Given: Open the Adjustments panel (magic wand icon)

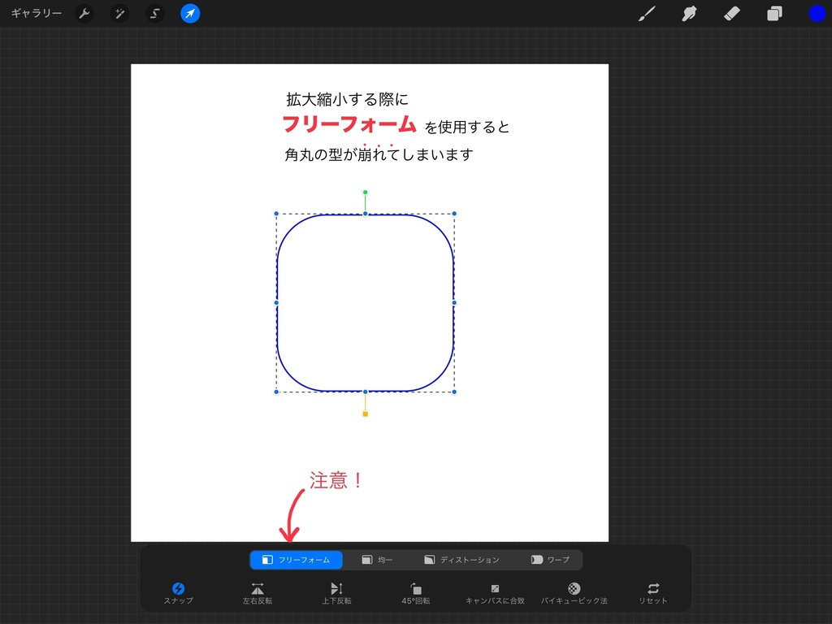Looking at the screenshot, I should tap(119, 13).
